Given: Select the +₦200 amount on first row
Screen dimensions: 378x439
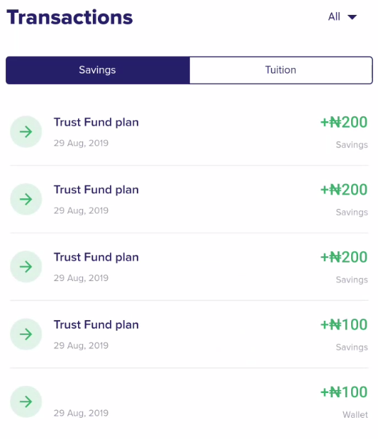Looking at the screenshot, I should click(344, 122).
